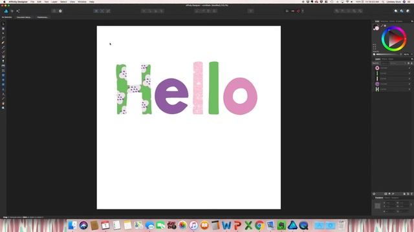Open the Layer menu
Viewport: 414px width, 232px height.
tap(54, 2)
